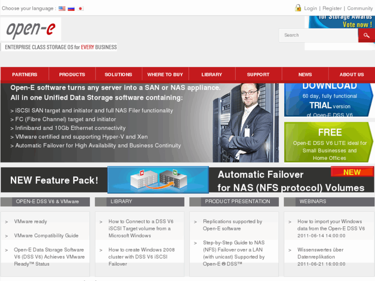Open Step-by-Step Guide to NAS Failover link
The image size is (375, 281).
pyautogui.click(x=234, y=253)
